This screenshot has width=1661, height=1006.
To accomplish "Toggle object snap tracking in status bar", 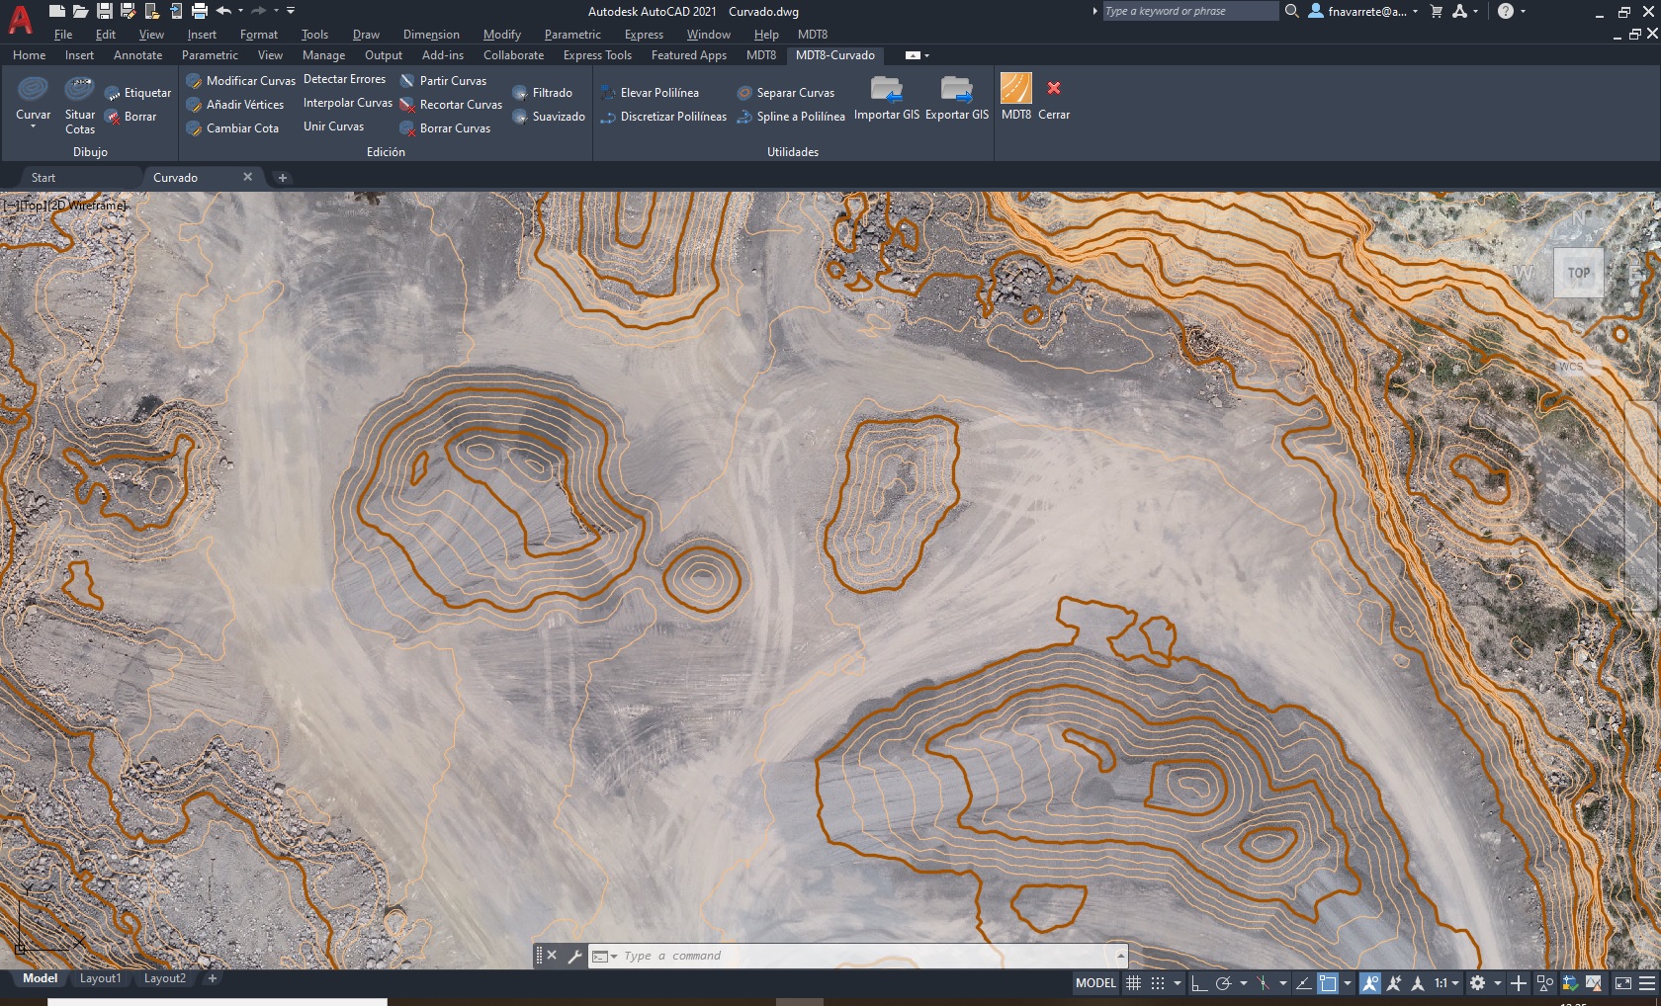I will click(x=1303, y=983).
